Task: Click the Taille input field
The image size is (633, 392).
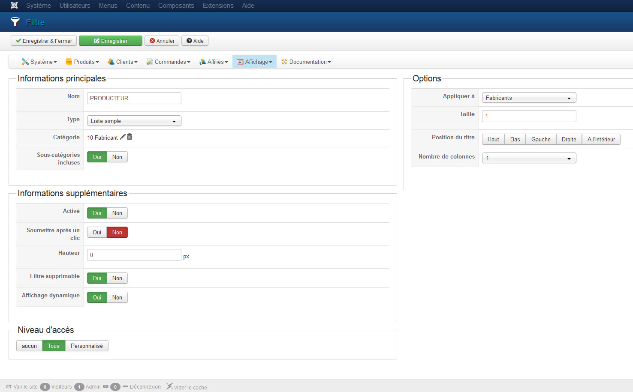Action: [x=529, y=116]
